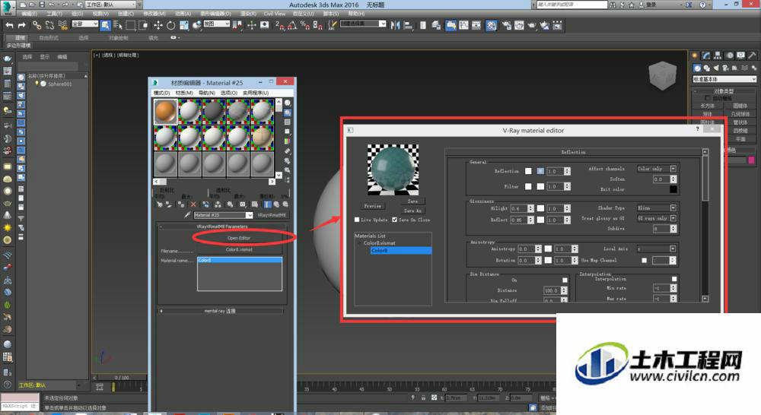The width and height of the screenshot is (761, 415).
Task: Click the Open Editor button
Action: pos(239,238)
